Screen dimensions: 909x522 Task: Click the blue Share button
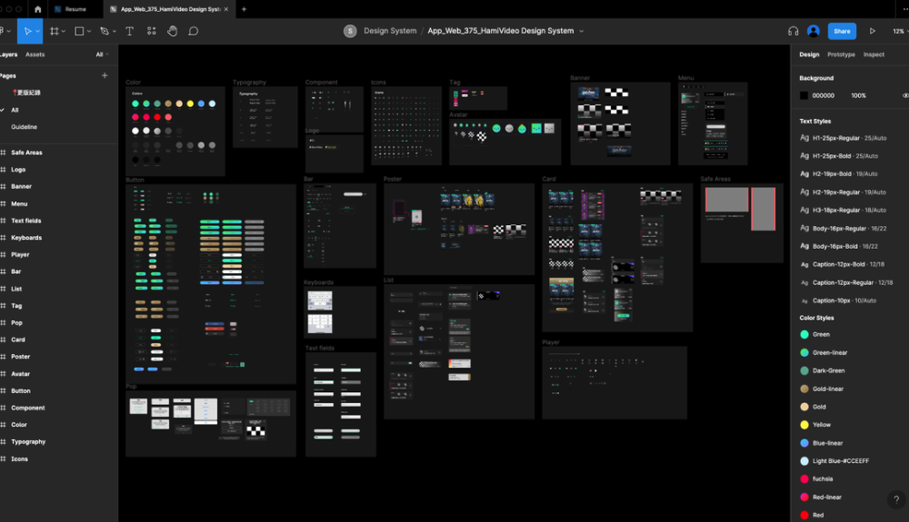pyautogui.click(x=842, y=31)
